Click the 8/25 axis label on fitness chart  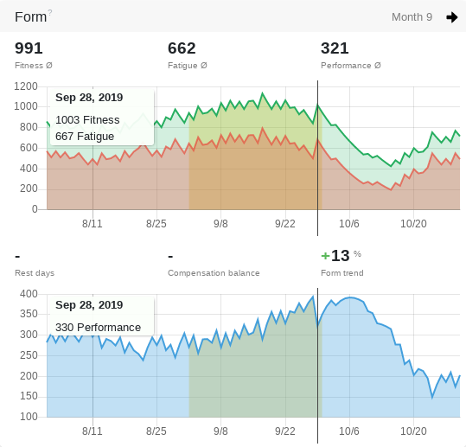pos(156,223)
